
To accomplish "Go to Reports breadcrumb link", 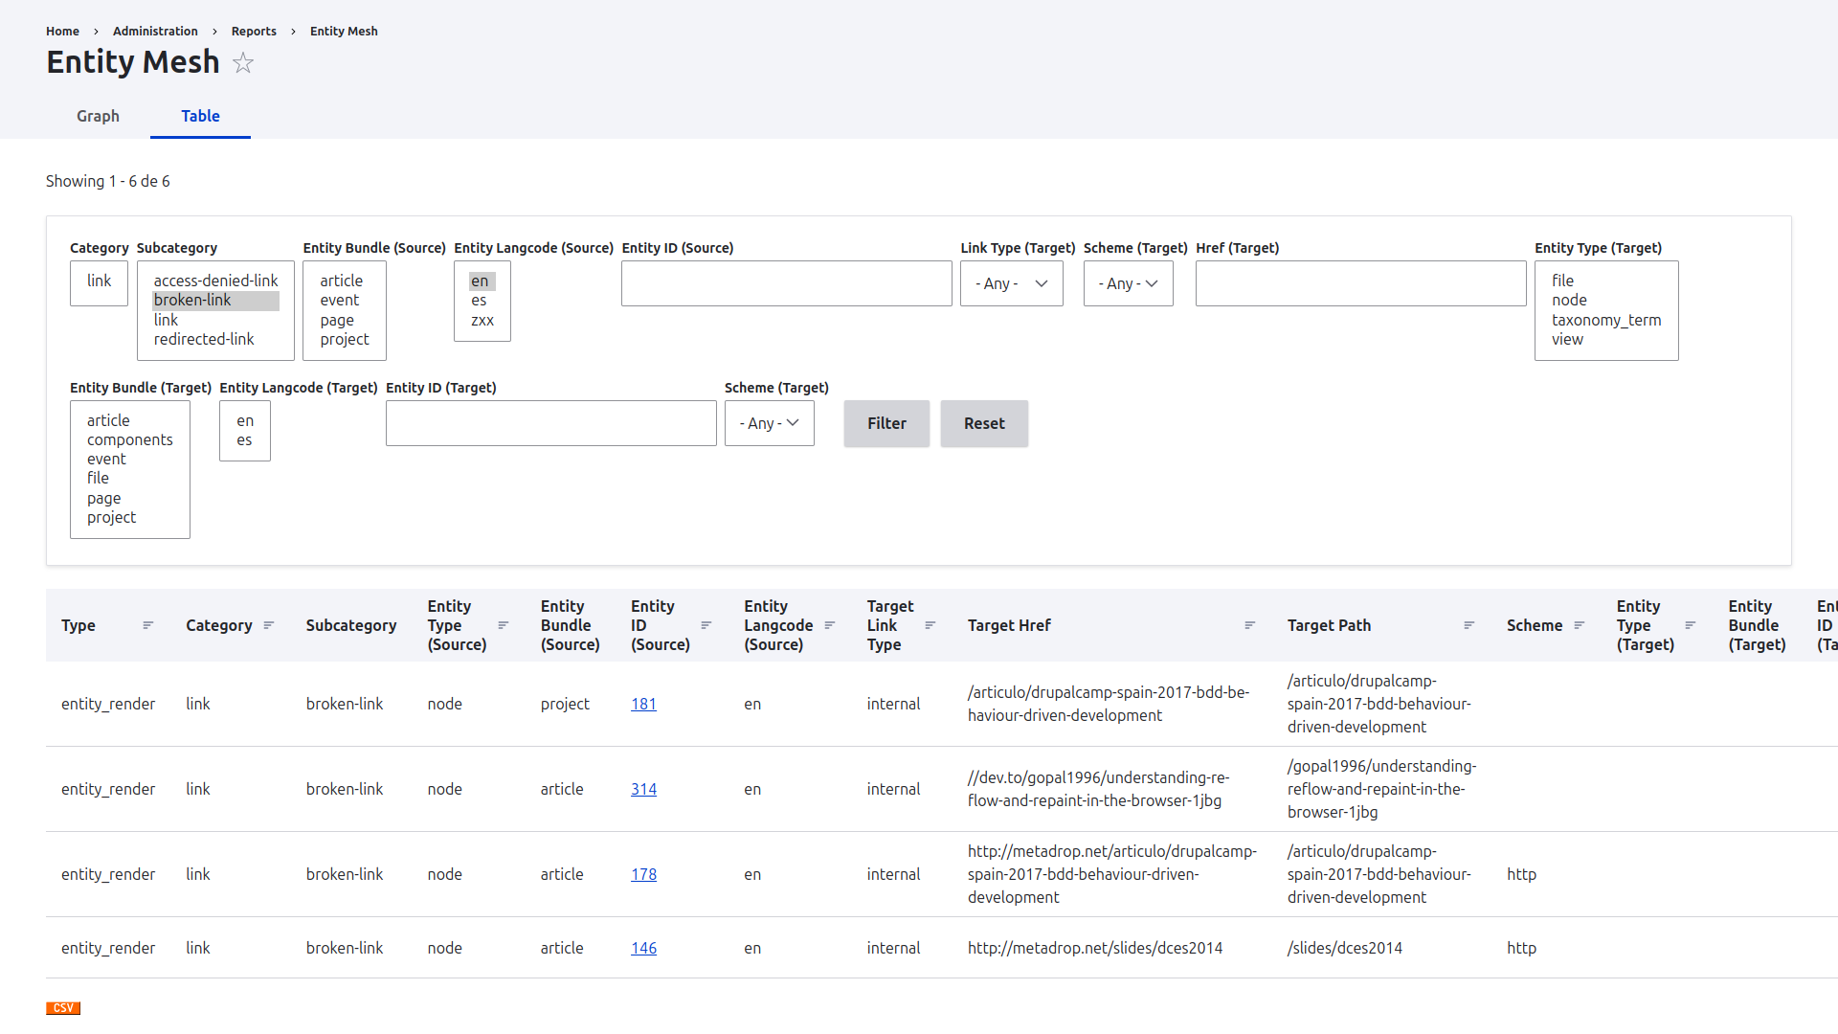I will 254,31.
